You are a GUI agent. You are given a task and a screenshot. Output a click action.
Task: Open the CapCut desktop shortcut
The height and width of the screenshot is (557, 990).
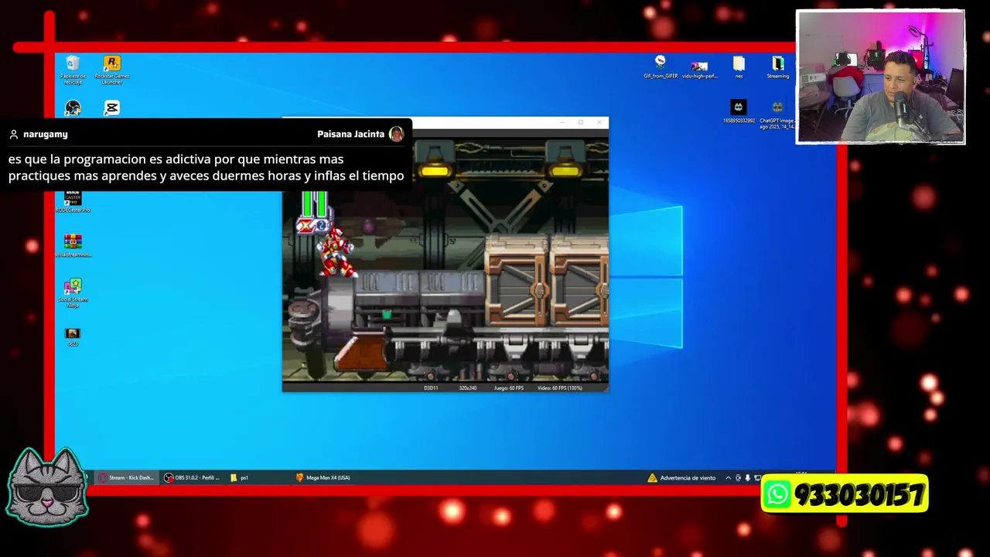112,108
